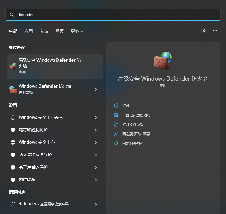Screen dimensions: 226x214
Task: Open Windows Defender 防火墙 control panel result
Action: pos(55,89)
